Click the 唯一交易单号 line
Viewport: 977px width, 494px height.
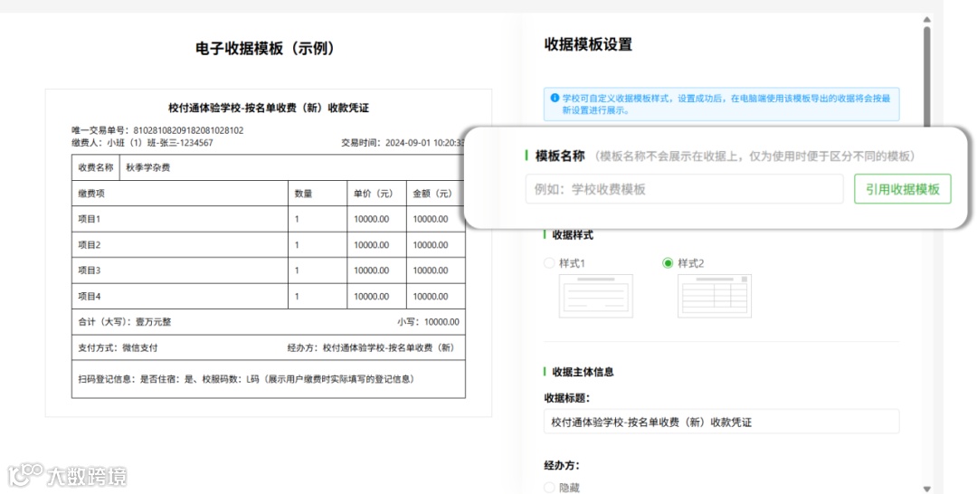157,130
